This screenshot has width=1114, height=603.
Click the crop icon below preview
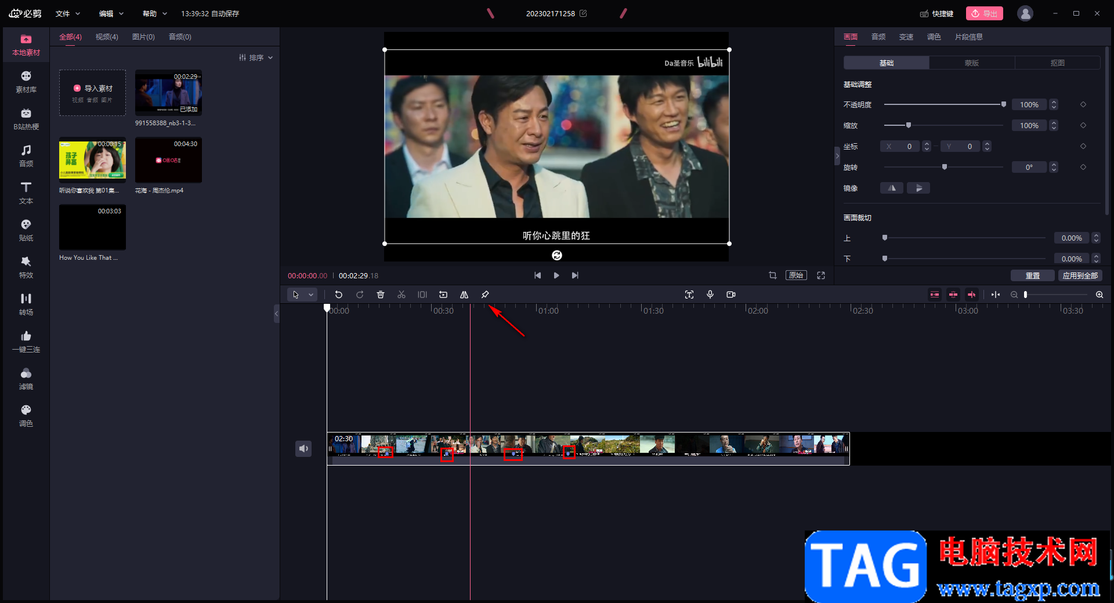(773, 275)
